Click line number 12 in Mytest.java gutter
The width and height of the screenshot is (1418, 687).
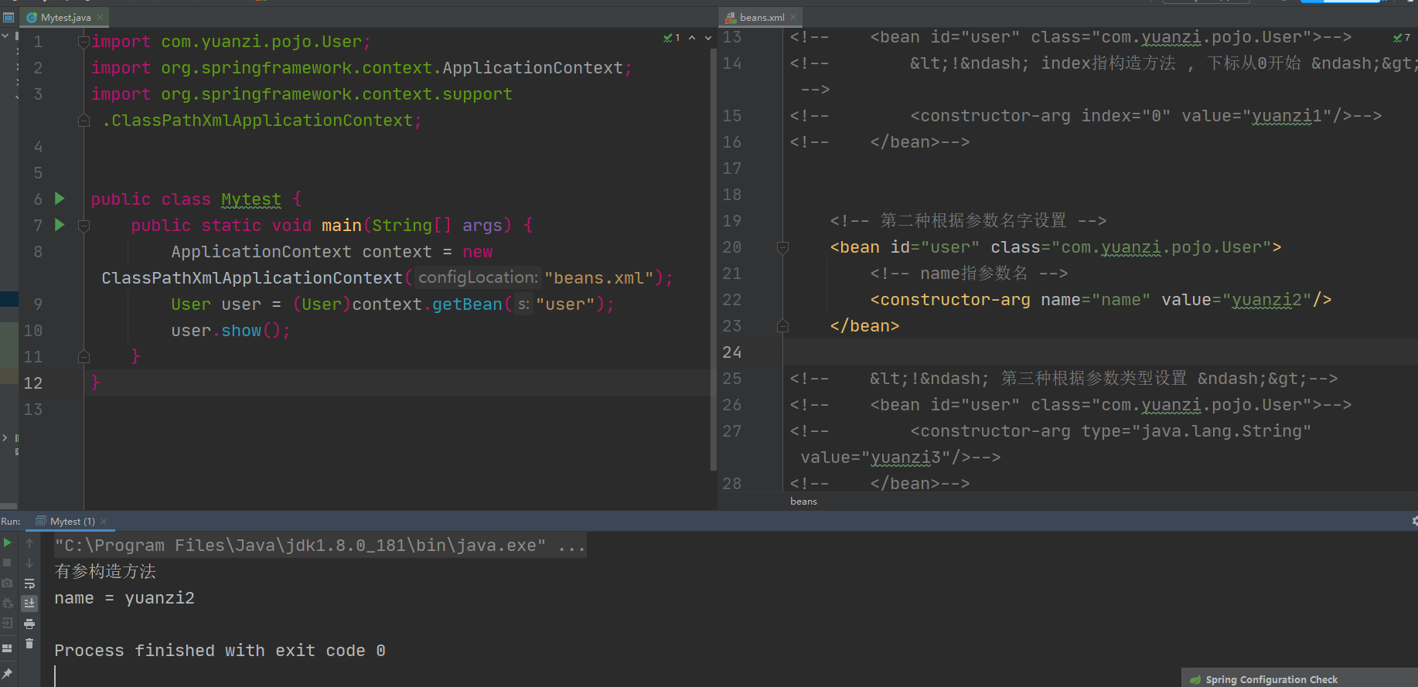32,383
